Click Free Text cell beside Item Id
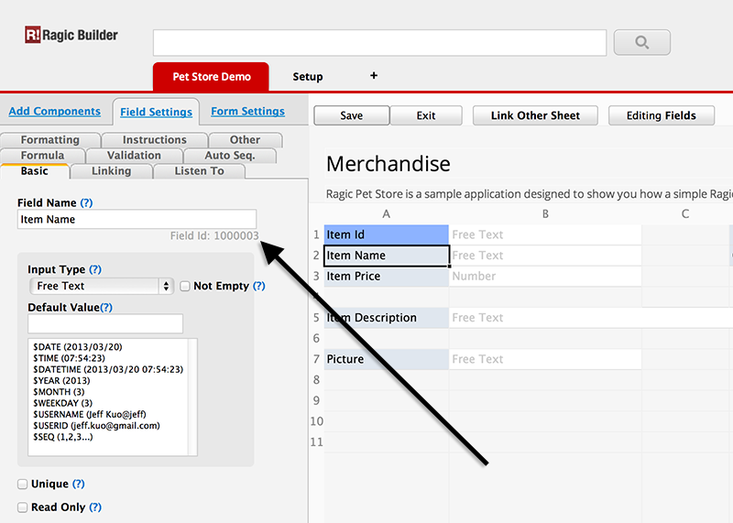Screen dimensions: 733x523 545,234
